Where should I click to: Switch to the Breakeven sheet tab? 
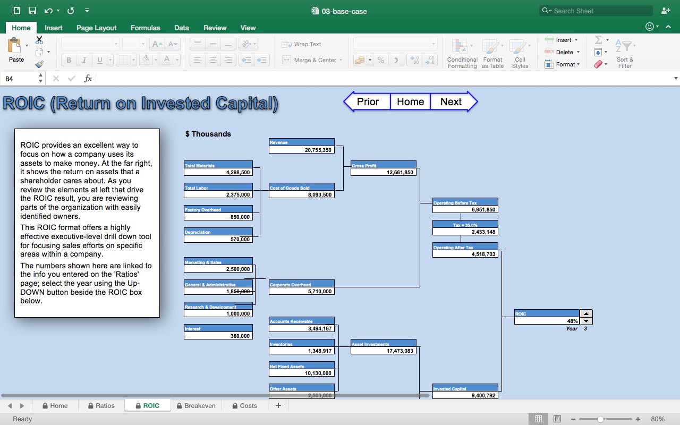click(195, 405)
